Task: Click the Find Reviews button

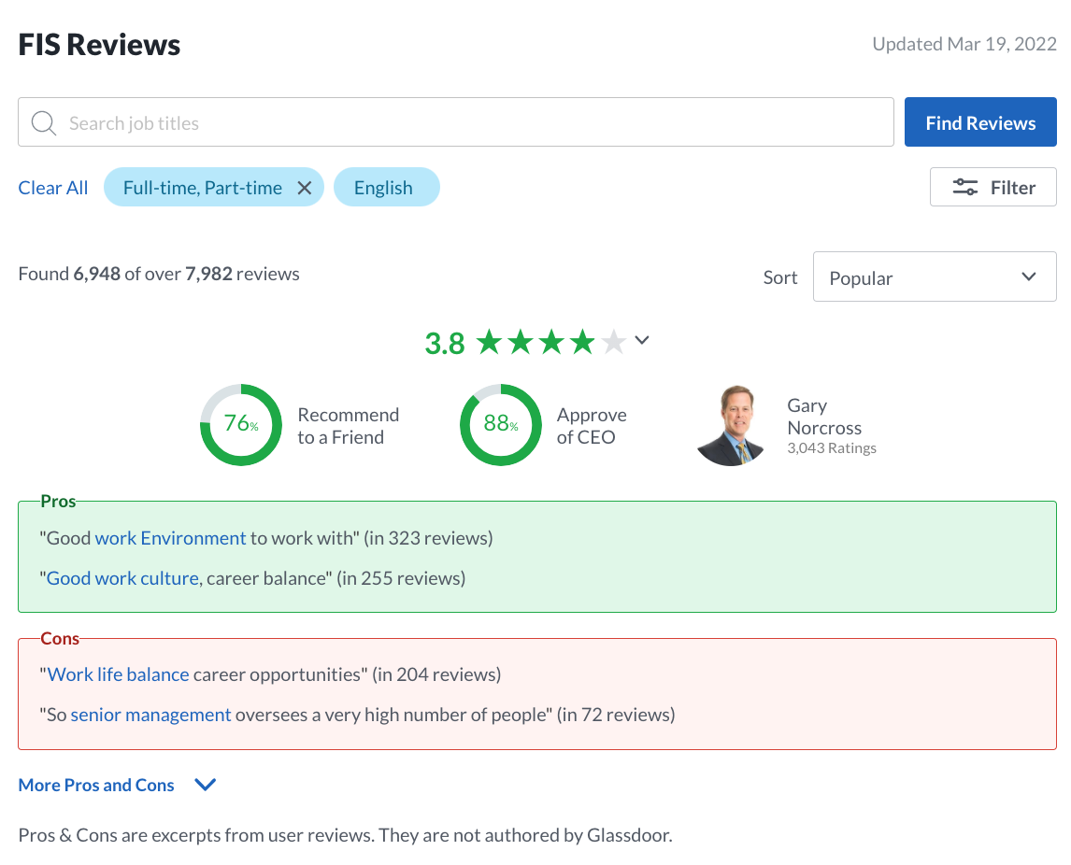Action: (980, 122)
